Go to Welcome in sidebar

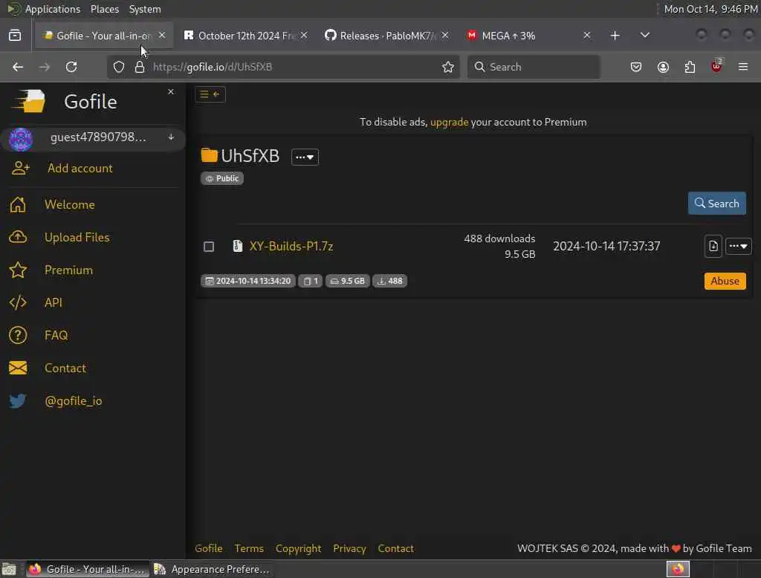tap(69, 205)
